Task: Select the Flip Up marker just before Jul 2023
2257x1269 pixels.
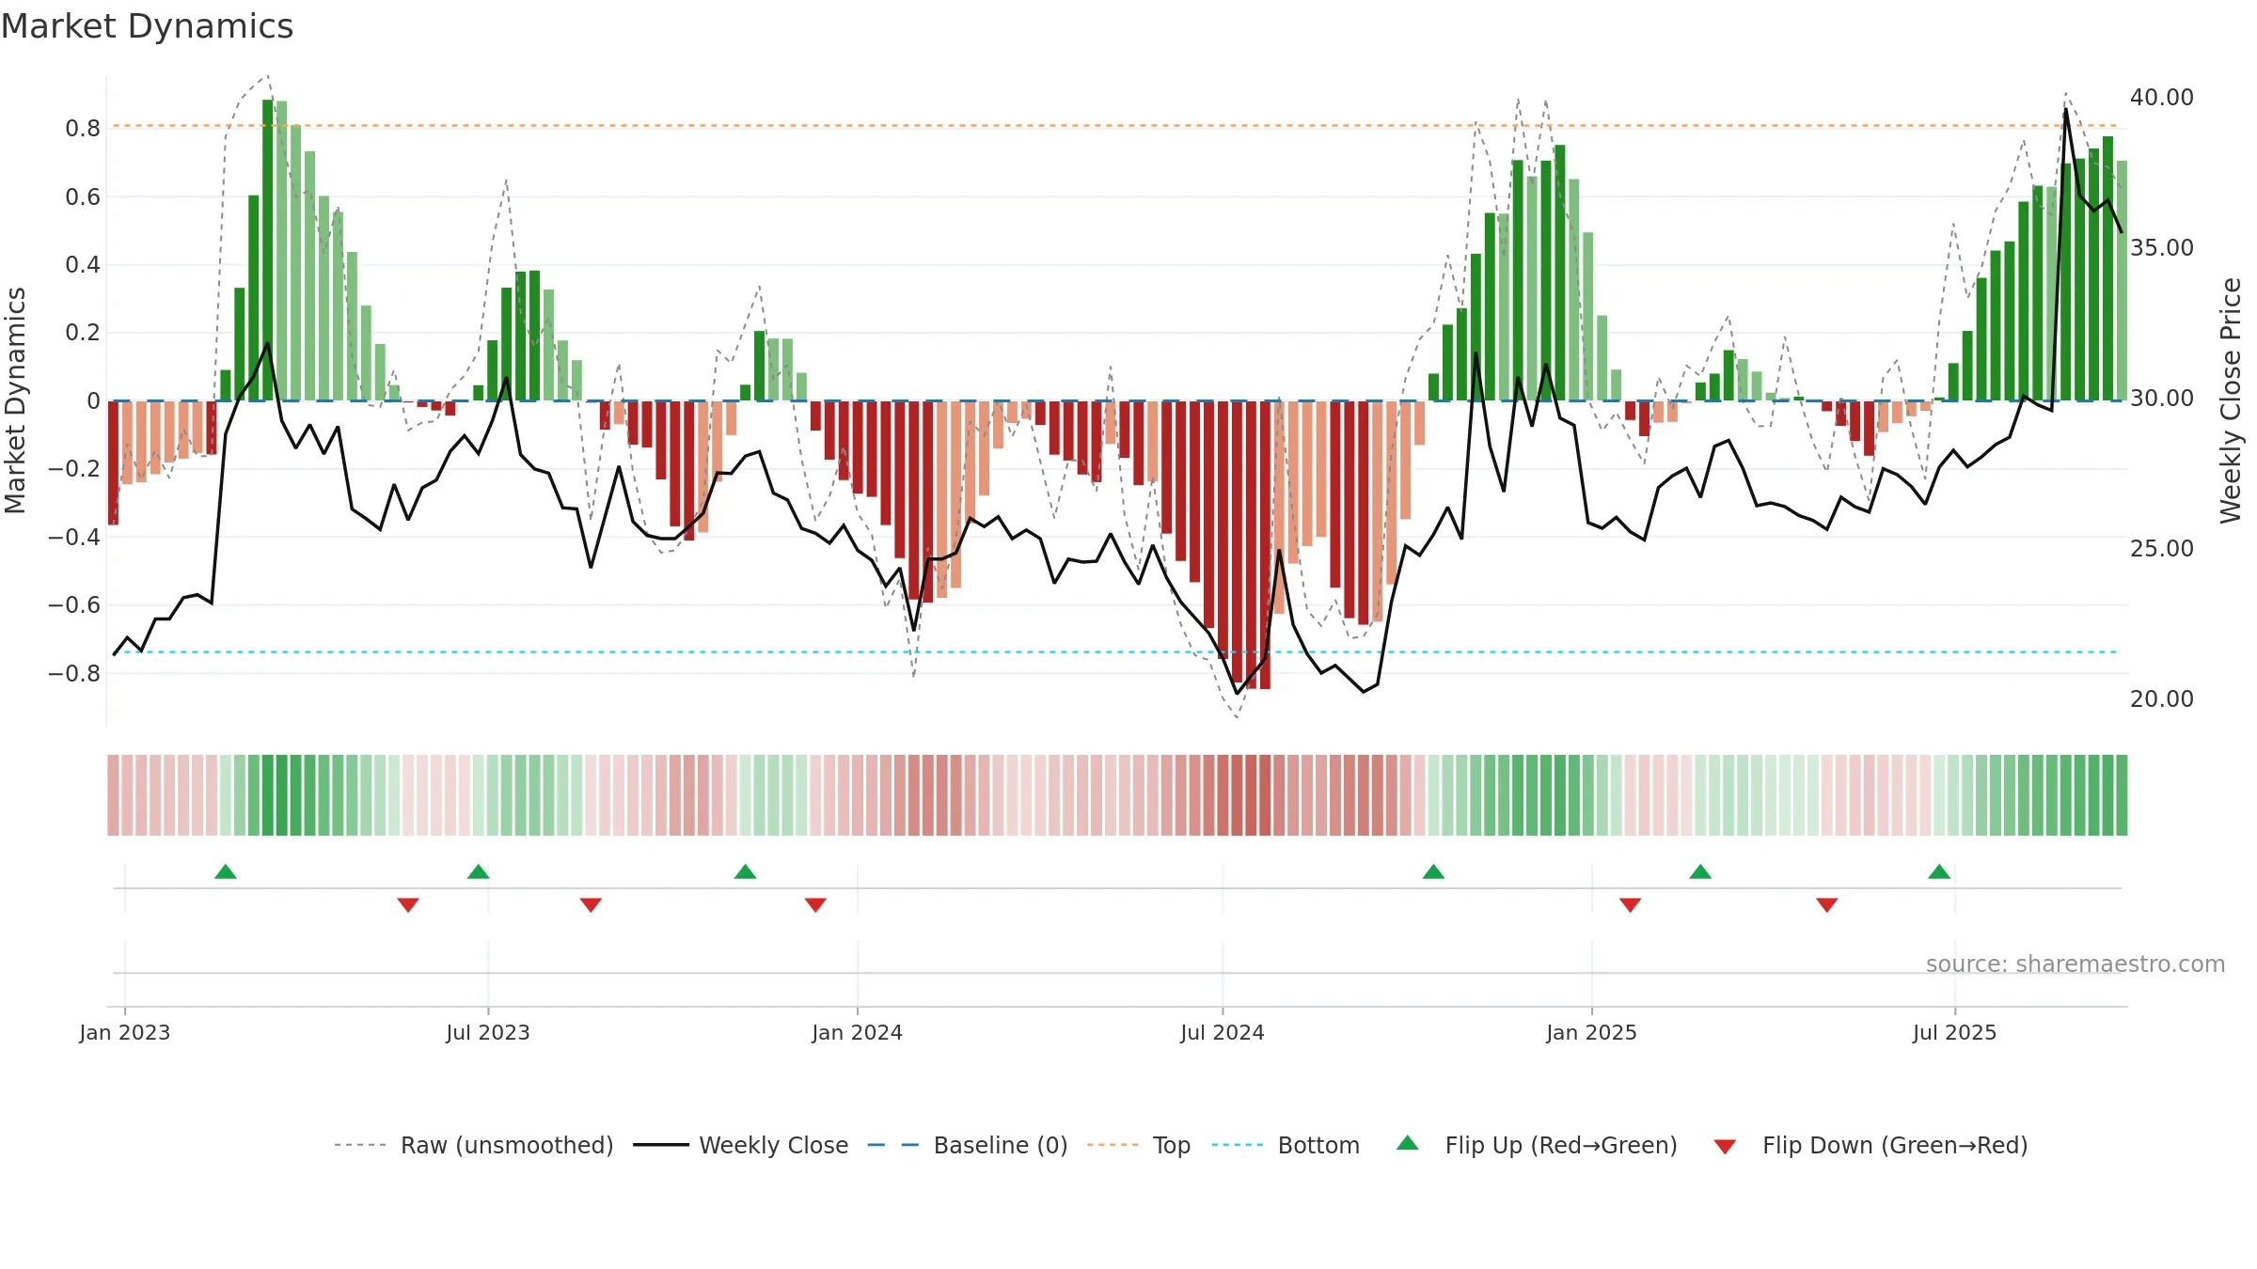Action: click(x=479, y=871)
